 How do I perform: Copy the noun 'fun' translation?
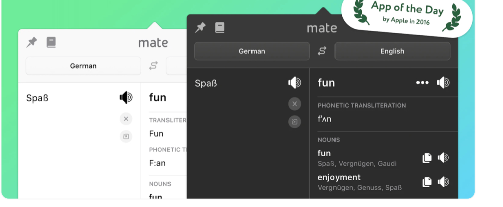(x=427, y=158)
